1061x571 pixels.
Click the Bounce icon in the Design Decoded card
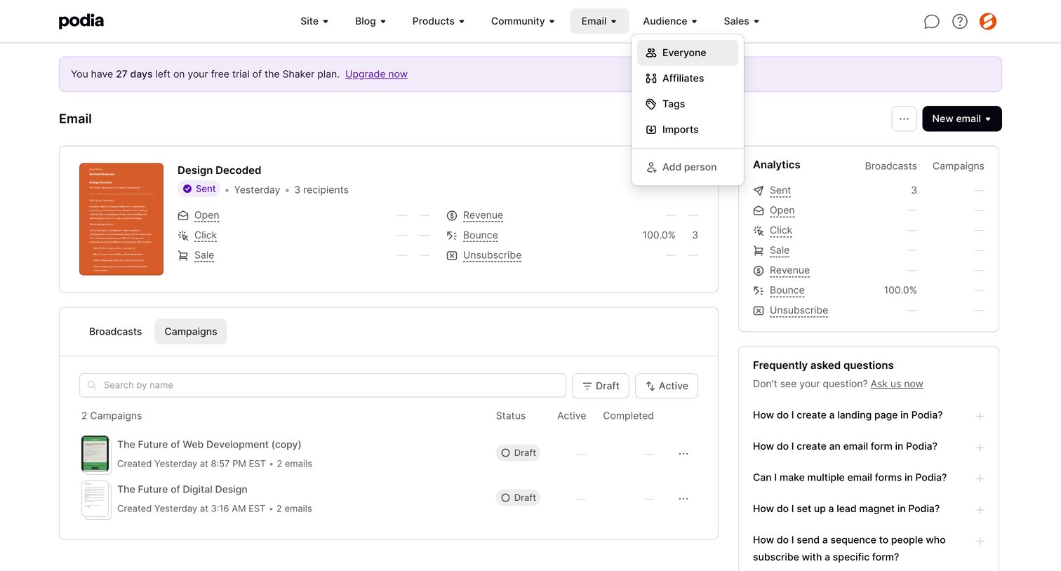(452, 236)
